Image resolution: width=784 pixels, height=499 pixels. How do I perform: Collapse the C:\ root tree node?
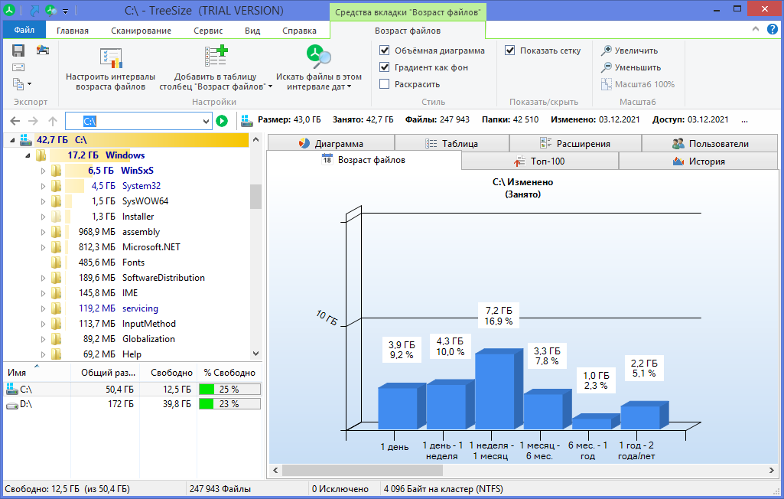pos(12,140)
